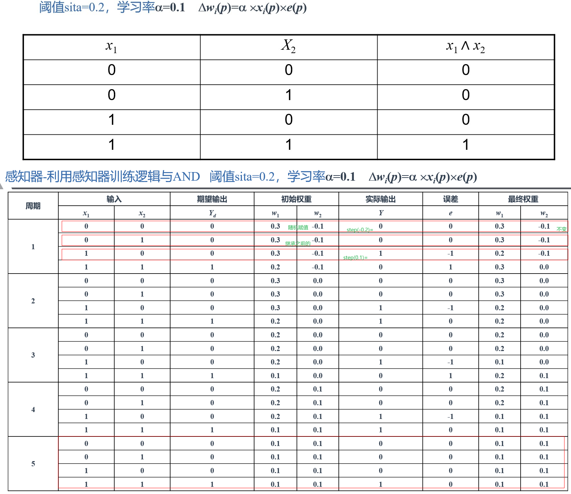Click the green 随机赋值 annotation
This screenshot has height=494, width=571.
(298, 227)
